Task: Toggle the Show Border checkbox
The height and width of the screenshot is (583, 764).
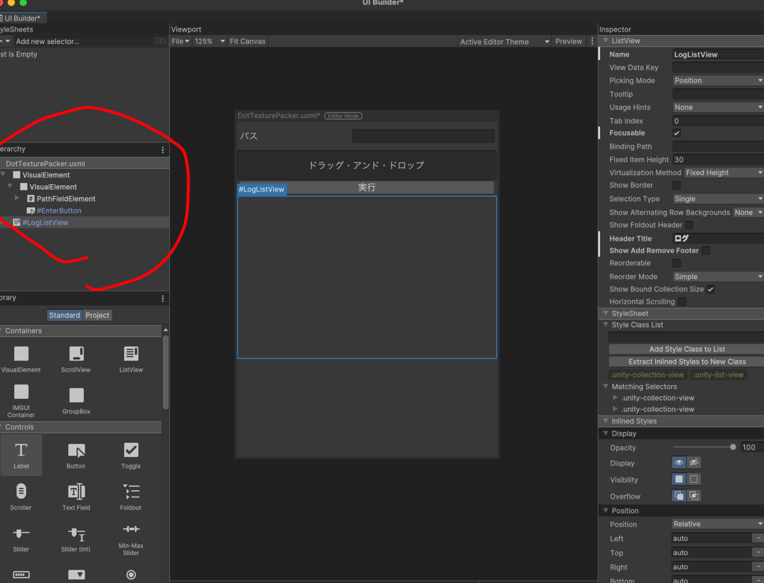Action: pos(677,185)
